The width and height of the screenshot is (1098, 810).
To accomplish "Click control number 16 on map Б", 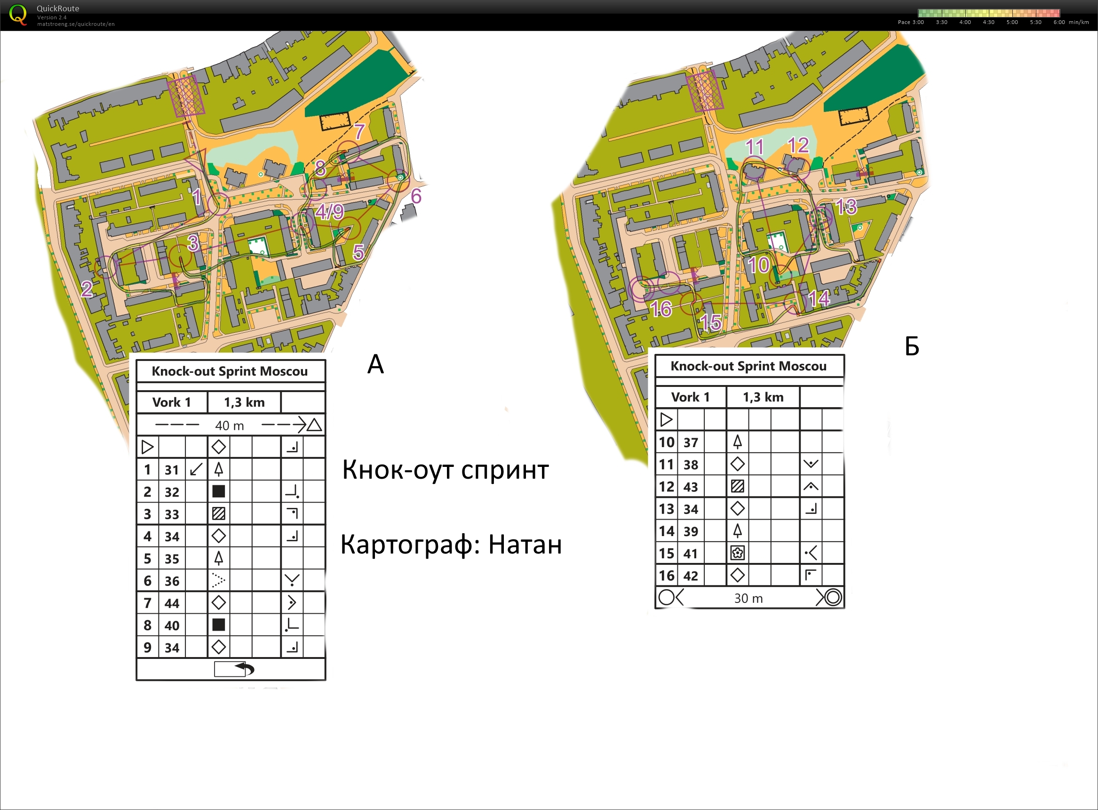I will (x=661, y=309).
